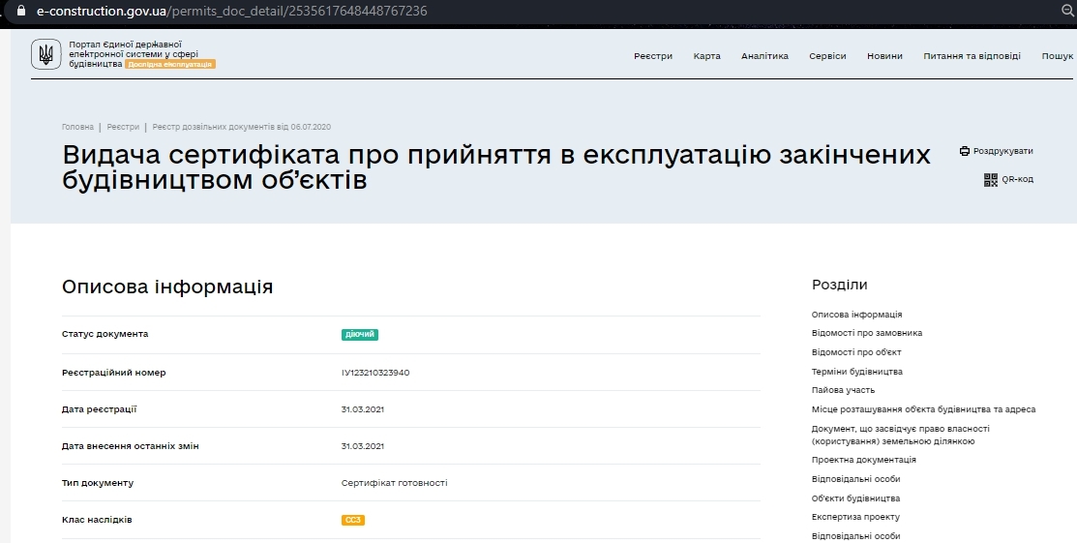The width and height of the screenshot is (1077, 543).
Task: Jump to Експертиза проекту section
Action: coord(855,517)
